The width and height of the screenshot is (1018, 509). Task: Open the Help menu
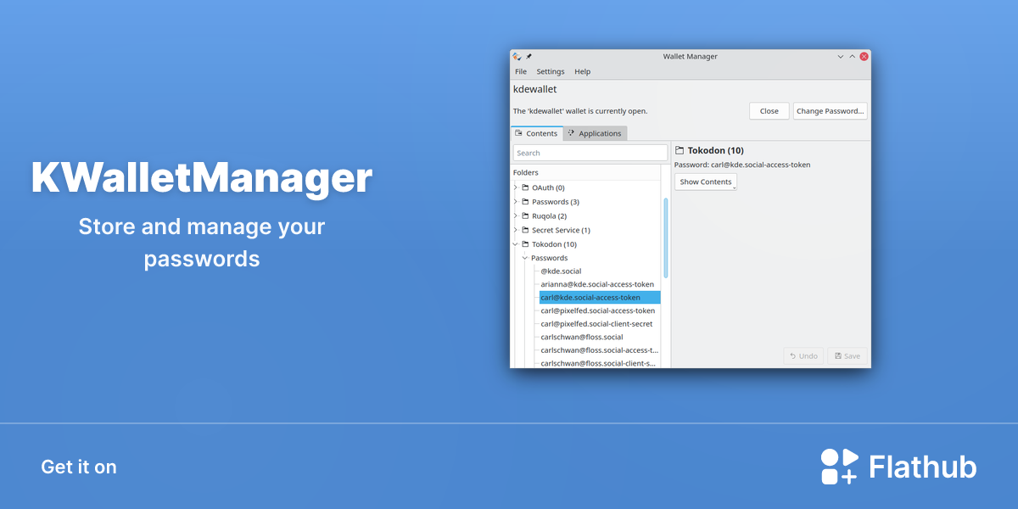click(x=582, y=71)
